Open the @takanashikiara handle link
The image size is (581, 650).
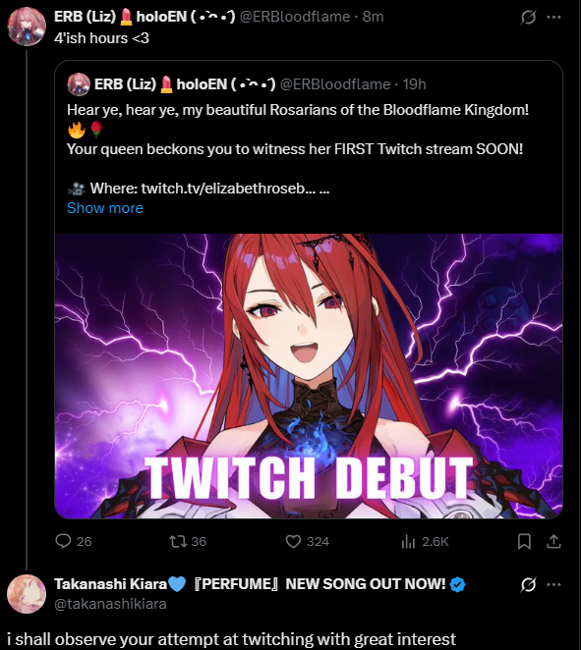coord(110,604)
